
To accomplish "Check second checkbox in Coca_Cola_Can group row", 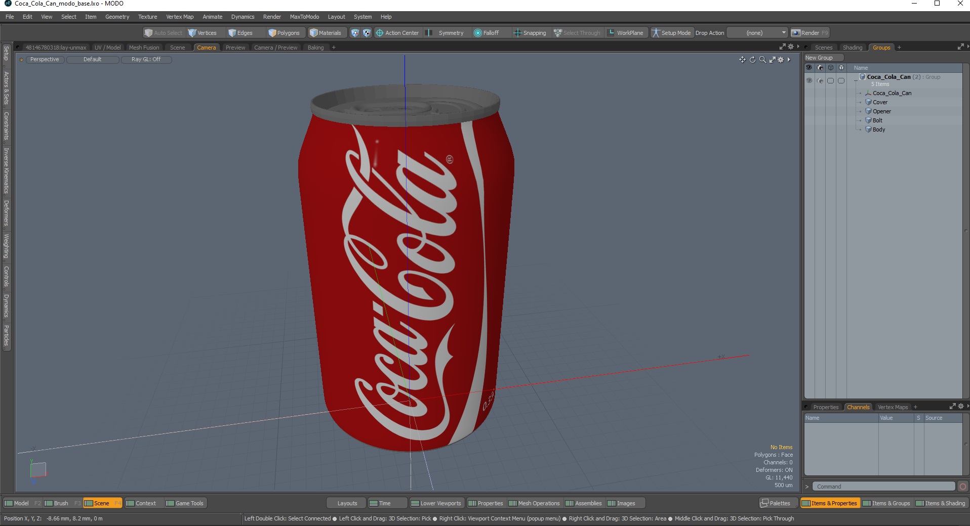I will point(841,80).
